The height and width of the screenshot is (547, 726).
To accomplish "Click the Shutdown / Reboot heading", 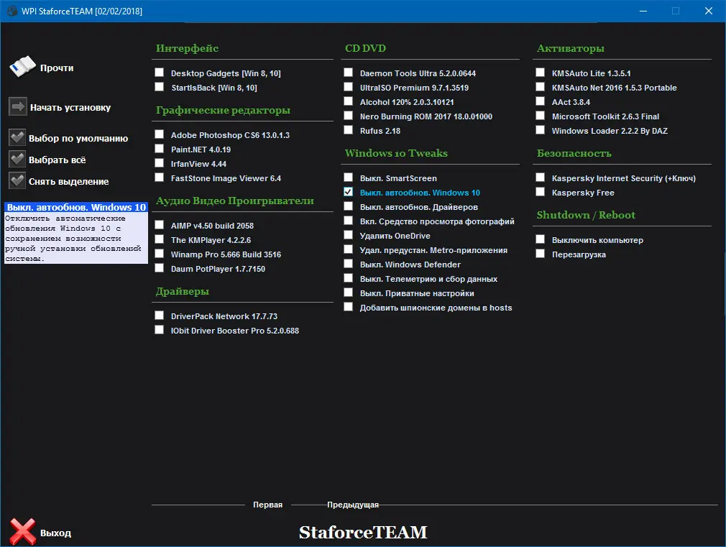I will point(586,215).
